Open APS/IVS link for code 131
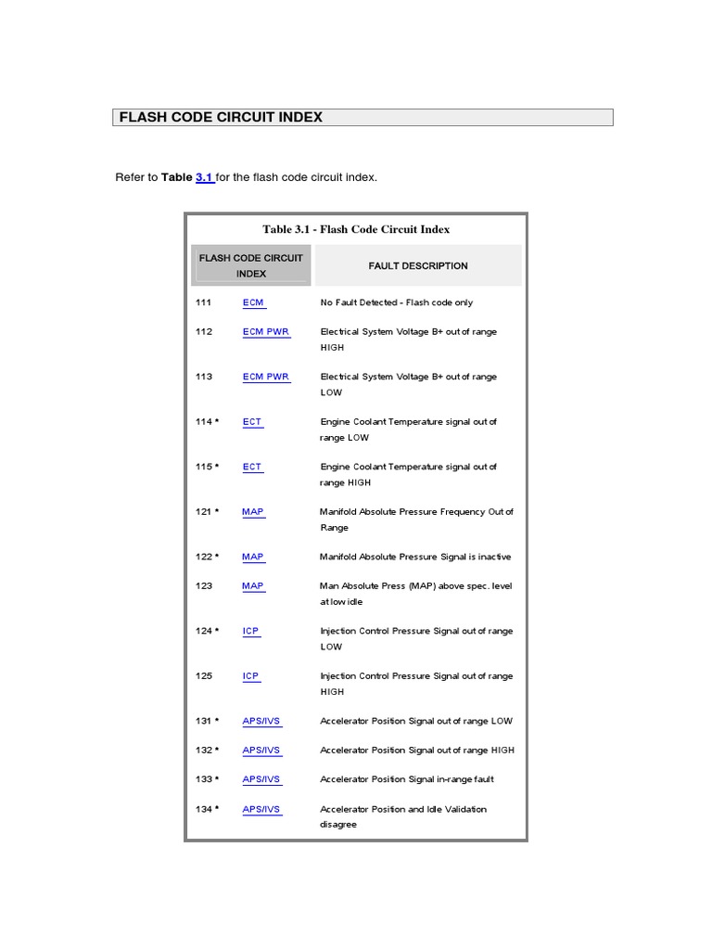 (261, 721)
